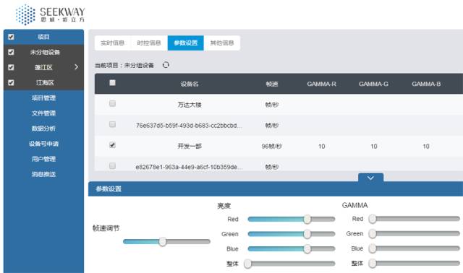
Task: Click the 参数设置 panel header bar
Action: (x=276, y=189)
